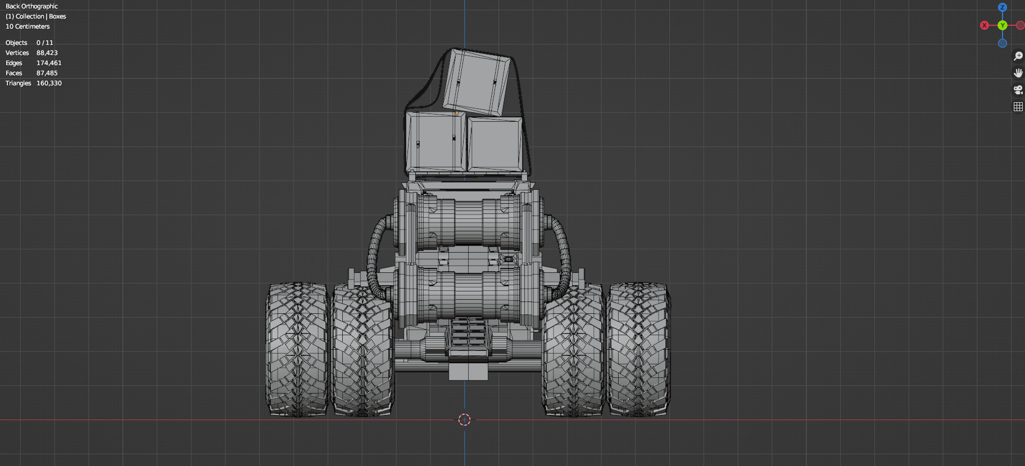Click the 'Back Orthographic' view label
Image resolution: width=1025 pixels, height=466 pixels.
tap(31, 6)
